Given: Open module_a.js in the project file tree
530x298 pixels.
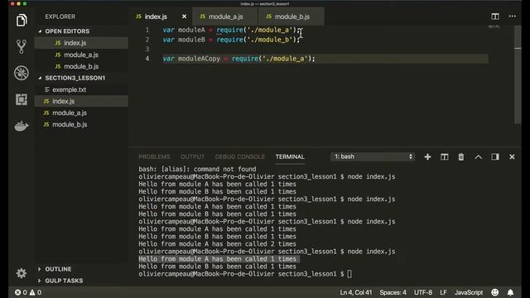Looking at the screenshot, I should [81, 113].
